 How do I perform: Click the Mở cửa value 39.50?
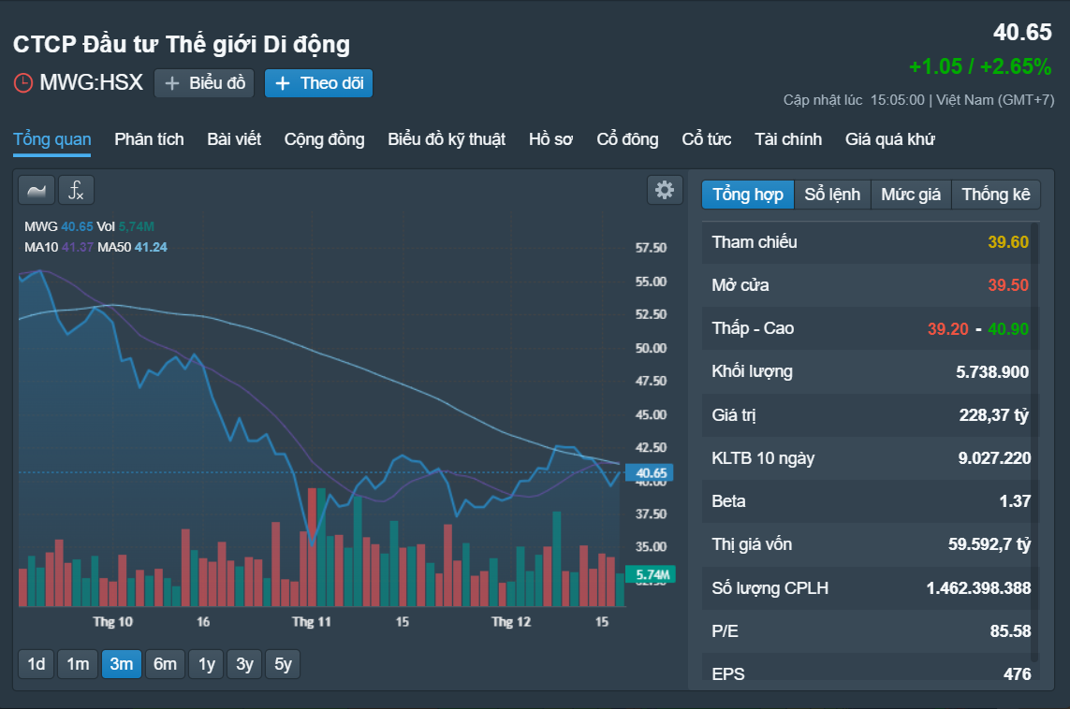pos(1008,285)
